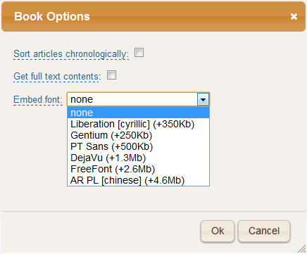Dismiss dialog using Cancel button

[x=264, y=231]
